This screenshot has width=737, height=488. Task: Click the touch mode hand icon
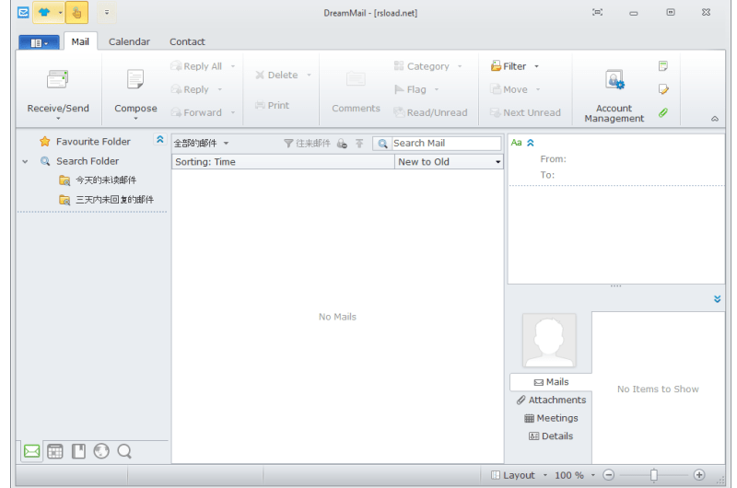click(76, 13)
